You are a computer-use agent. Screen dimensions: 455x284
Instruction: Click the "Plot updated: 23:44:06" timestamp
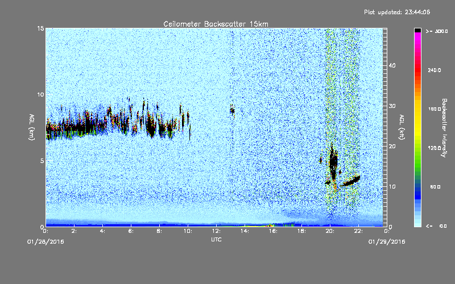[397, 12]
